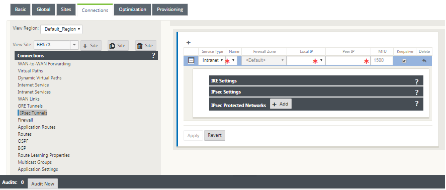The image size is (446, 190).
Task: Expand the IKE Settings section
Action: pyautogui.click(x=316, y=81)
